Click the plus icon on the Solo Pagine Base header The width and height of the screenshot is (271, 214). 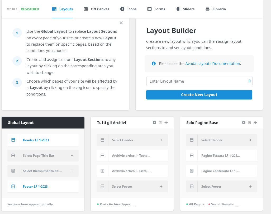[x=255, y=122]
